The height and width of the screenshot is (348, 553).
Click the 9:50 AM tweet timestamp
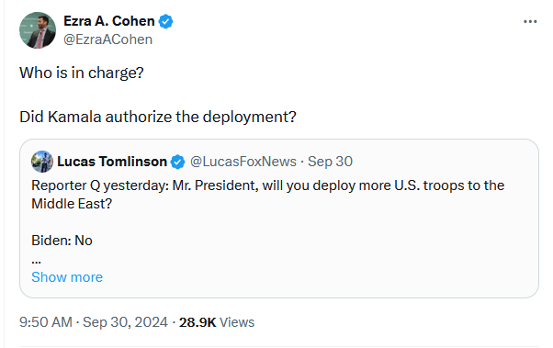[46, 322]
